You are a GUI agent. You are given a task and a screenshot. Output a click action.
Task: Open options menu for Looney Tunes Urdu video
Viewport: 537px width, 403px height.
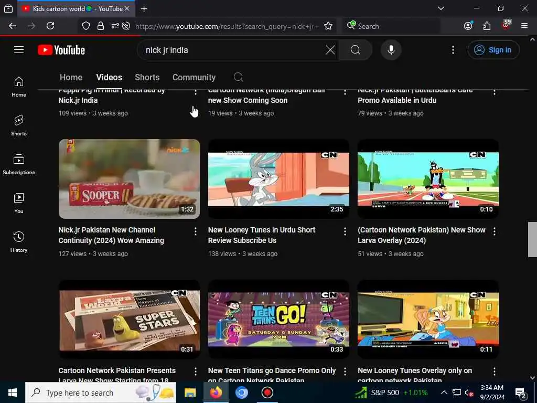345,231
